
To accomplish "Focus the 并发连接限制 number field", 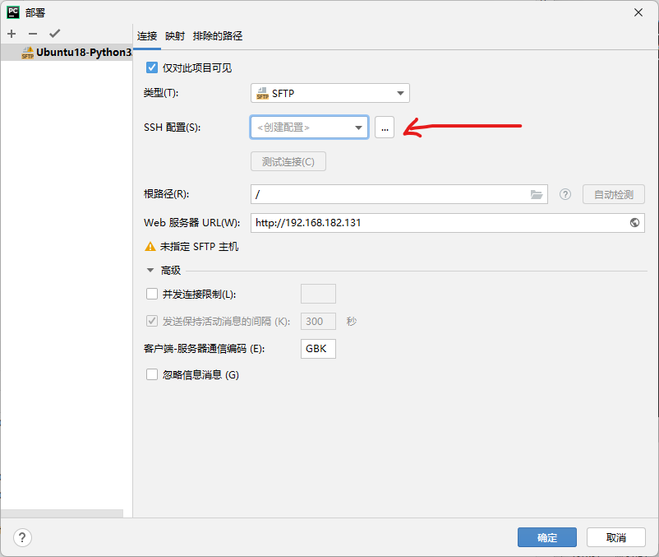I will (318, 294).
